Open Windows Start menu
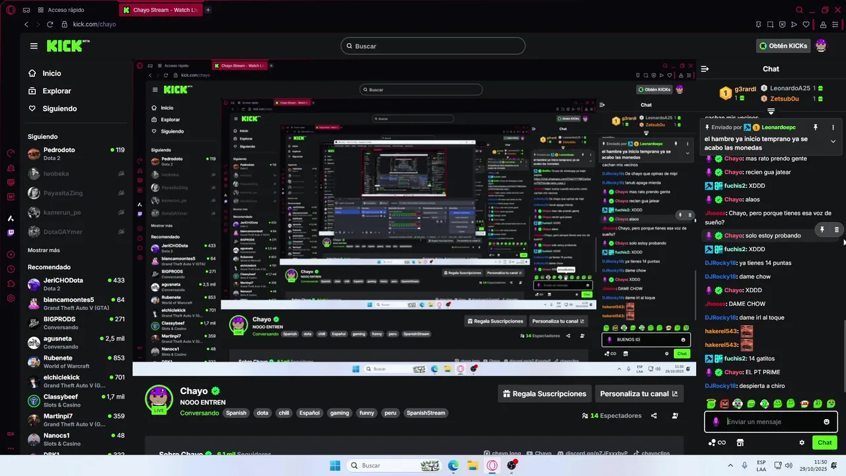 coord(335,465)
